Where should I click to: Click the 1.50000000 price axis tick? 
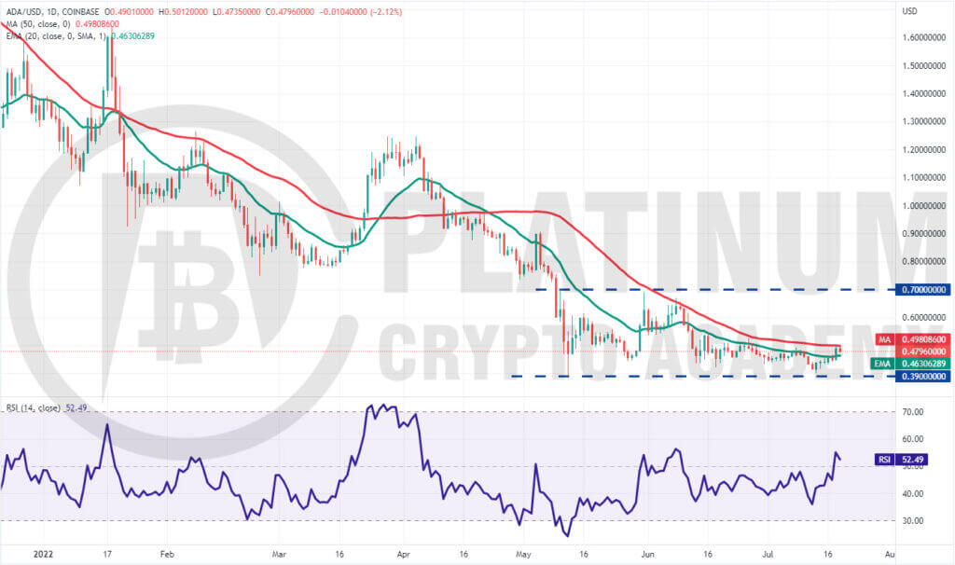924,66
